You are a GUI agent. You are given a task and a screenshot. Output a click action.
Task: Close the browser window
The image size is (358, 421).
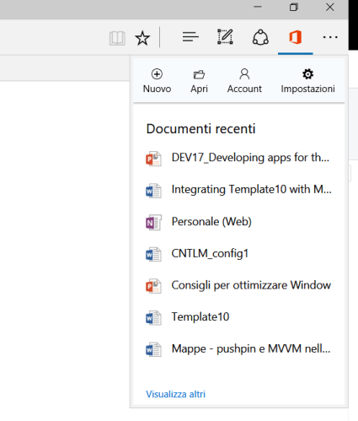point(330,7)
